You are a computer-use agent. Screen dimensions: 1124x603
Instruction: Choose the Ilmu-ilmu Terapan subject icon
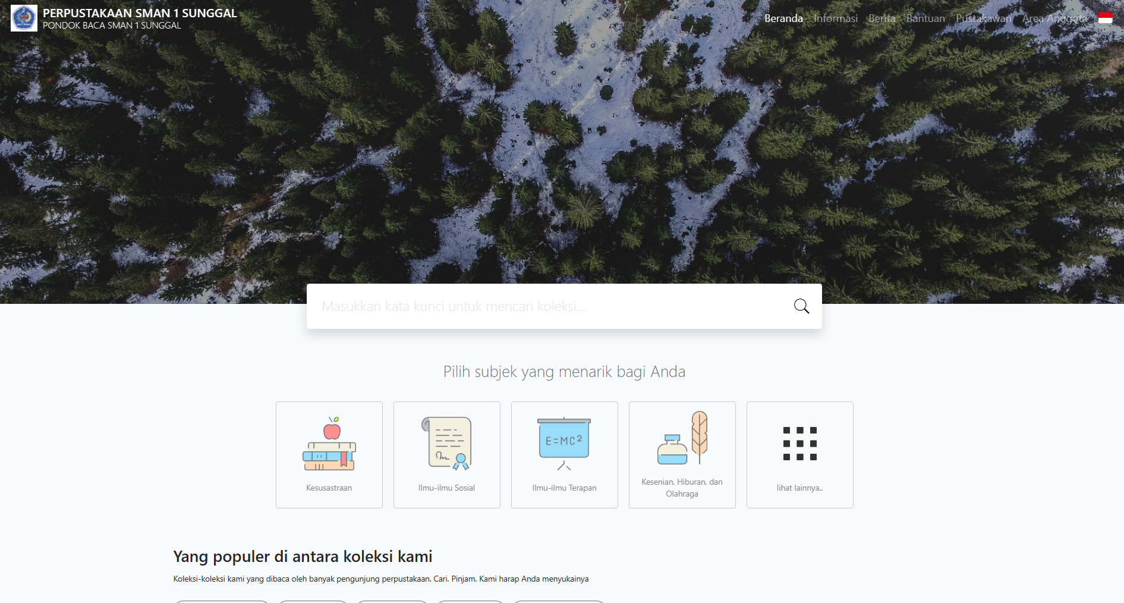(x=564, y=444)
